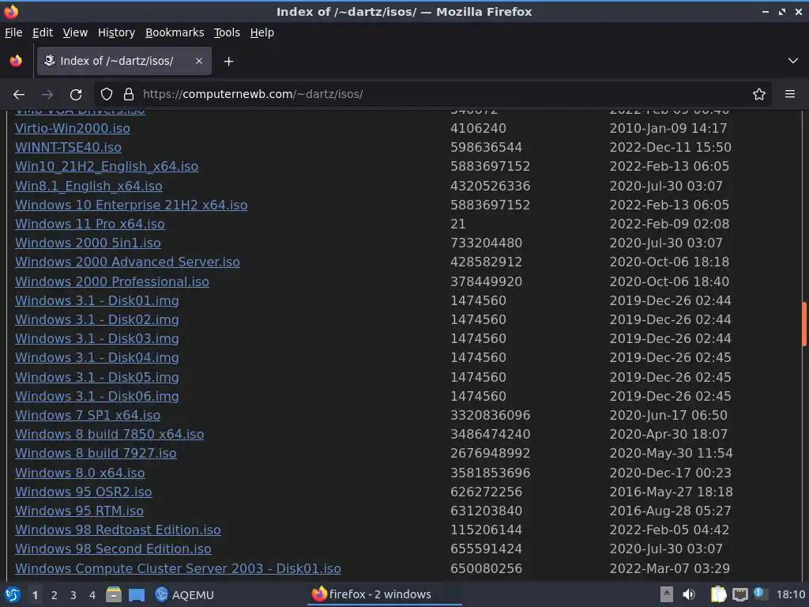
Task: Click the Windows 11 Pro x64.iso link
Action: pos(90,224)
